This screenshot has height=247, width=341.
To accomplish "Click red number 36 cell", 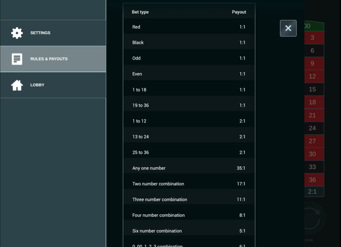I will pyautogui.click(x=314, y=180).
